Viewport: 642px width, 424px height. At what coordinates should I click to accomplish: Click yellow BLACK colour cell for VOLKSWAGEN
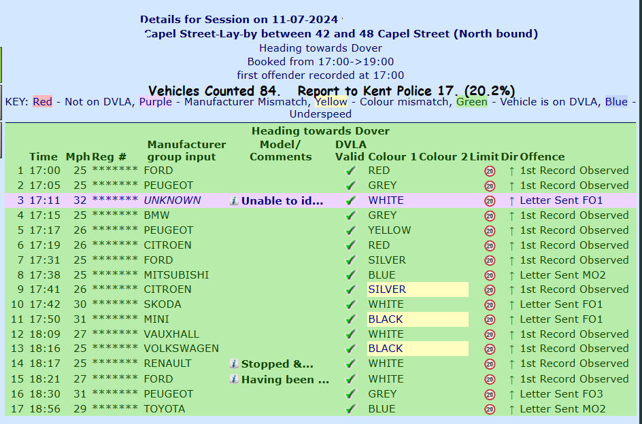click(x=418, y=349)
